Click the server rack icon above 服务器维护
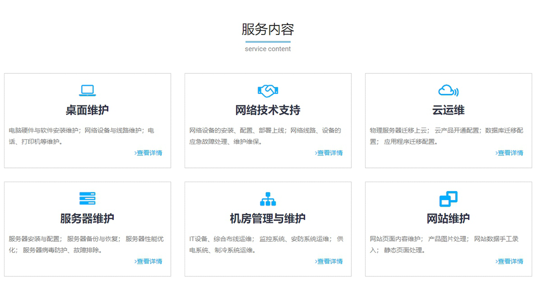This screenshot has height=298, width=536. click(x=87, y=199)
